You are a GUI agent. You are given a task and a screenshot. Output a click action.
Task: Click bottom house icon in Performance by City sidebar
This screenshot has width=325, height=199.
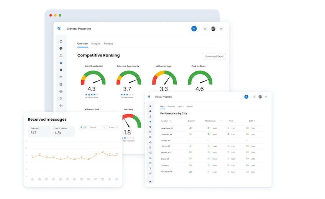pos(150,182)
